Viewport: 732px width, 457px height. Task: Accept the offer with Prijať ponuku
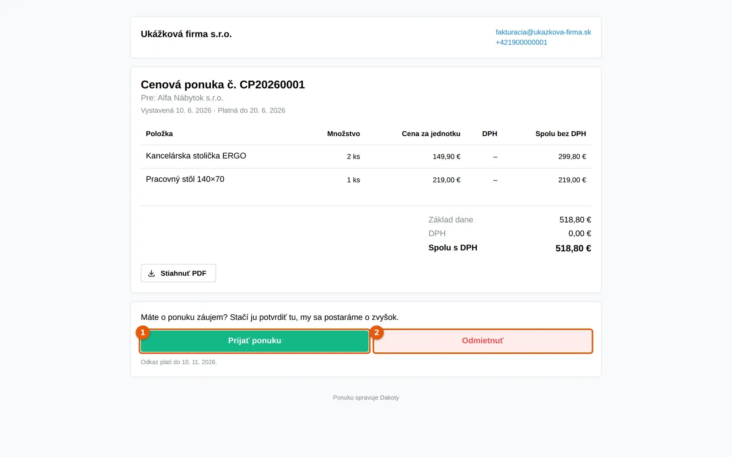tap(255, 341)
